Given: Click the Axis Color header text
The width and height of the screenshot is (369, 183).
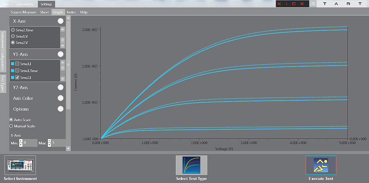Looking at the screenshot, I should 23,98.
